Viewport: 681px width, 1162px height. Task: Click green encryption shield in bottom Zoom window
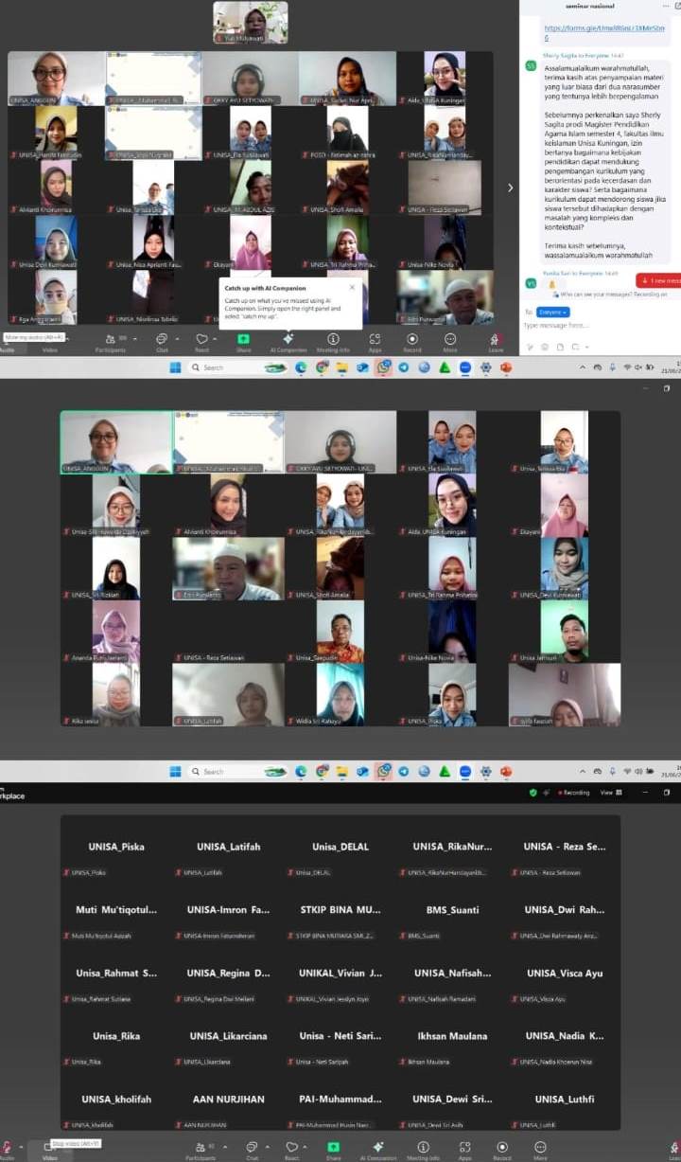(533, 793)
